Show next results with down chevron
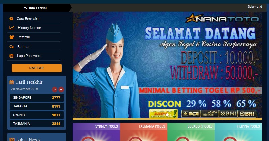This screenshot has width=269, height=141. (x=61, y=89)
